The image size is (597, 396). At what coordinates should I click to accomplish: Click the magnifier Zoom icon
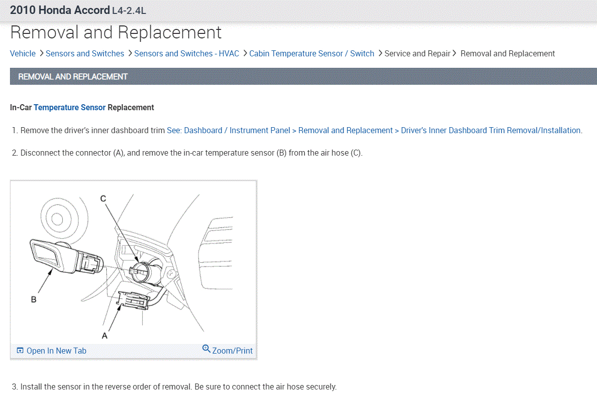pyautogui.click(x=206, y=349)
